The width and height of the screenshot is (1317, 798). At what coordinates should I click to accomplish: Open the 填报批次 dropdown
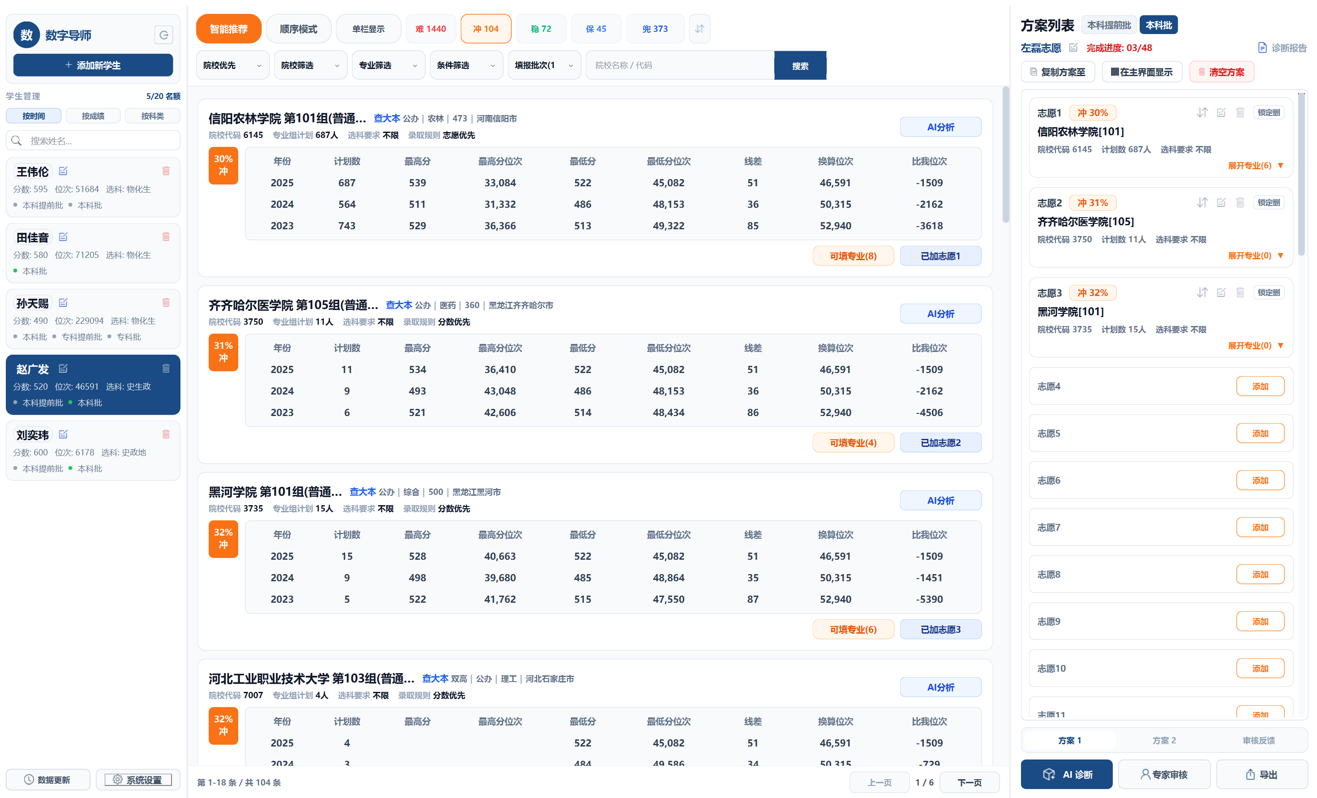(x=544, y=65)
